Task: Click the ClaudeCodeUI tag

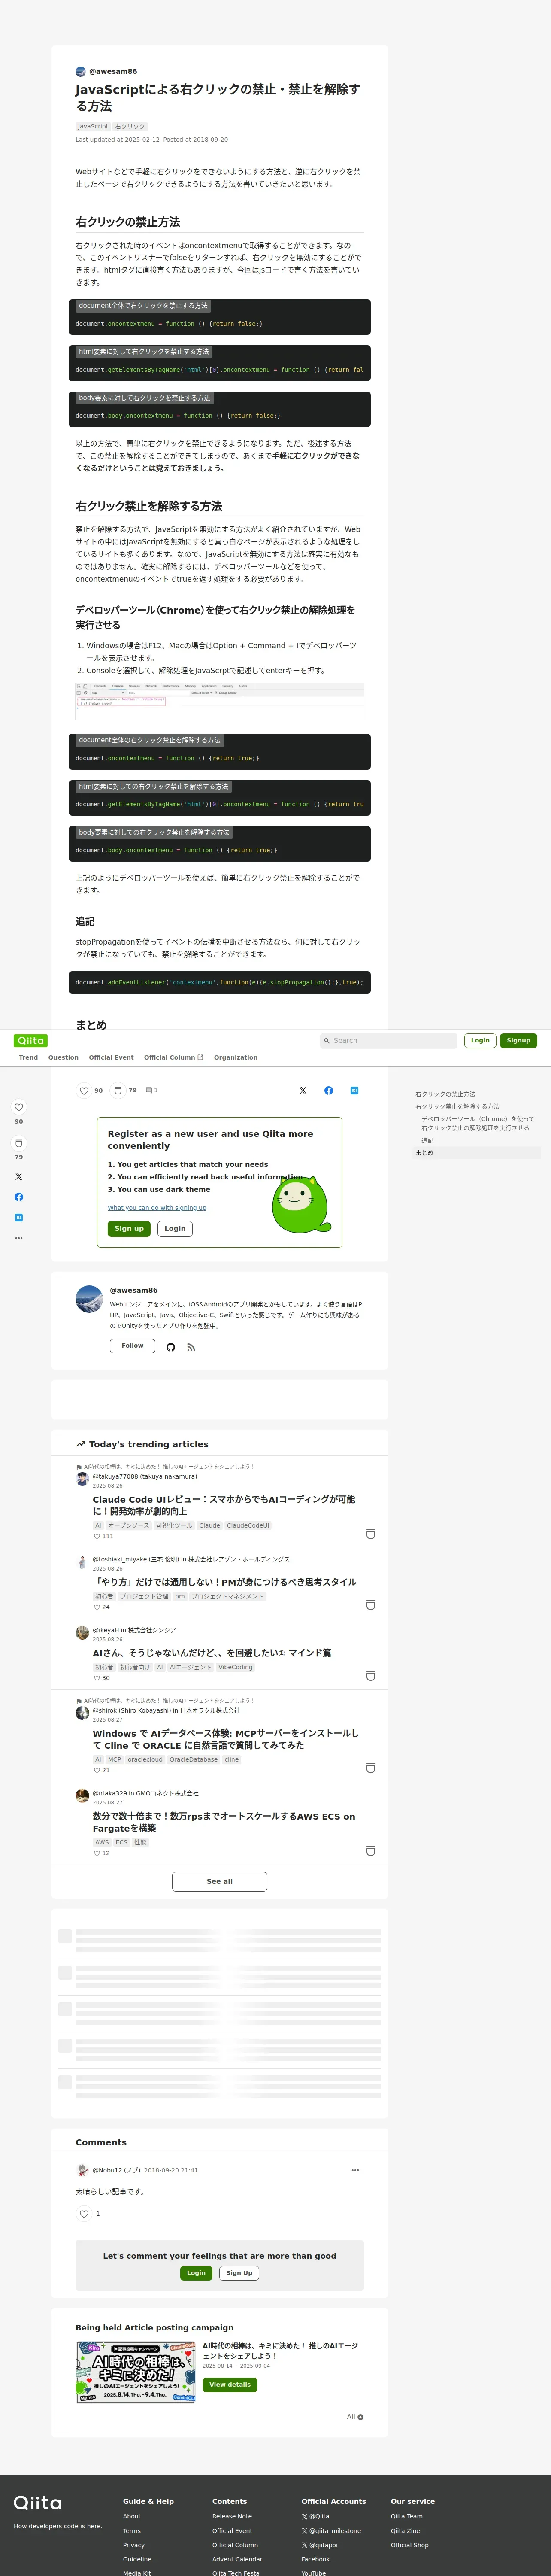Action: 248,1526
